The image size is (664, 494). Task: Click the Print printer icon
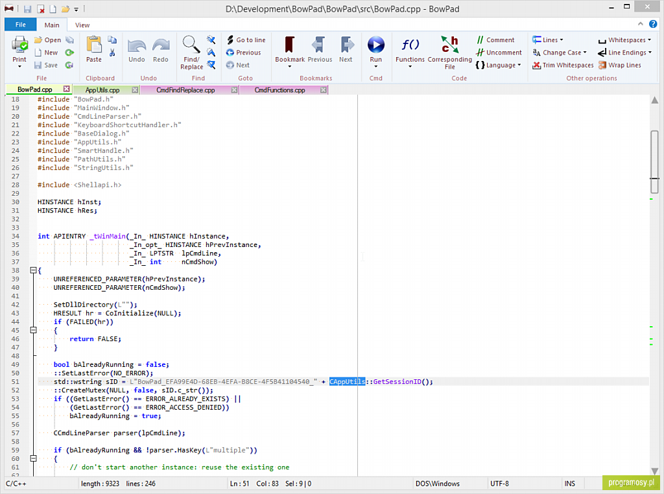[19, 45]
